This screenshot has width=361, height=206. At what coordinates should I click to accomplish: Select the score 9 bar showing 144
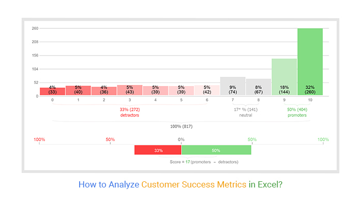284,77
